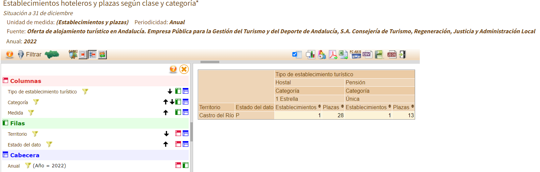Click the green Andalucía map icon

tap(52, 54)
